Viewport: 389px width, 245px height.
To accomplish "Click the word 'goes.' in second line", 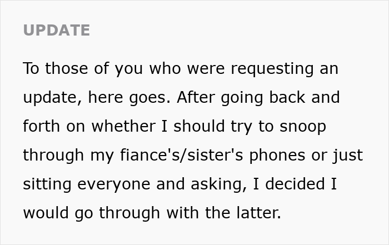I will point(149,98).
